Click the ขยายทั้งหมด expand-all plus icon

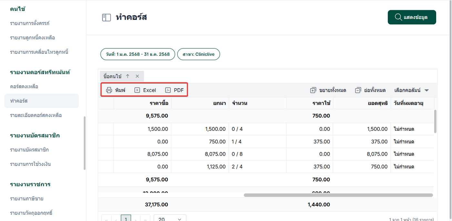point(313,91)
